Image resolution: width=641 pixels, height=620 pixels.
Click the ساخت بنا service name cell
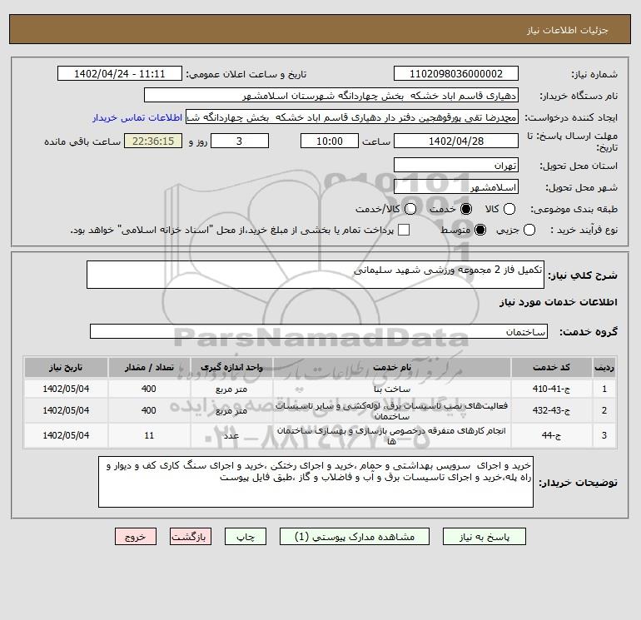point(391,389)
